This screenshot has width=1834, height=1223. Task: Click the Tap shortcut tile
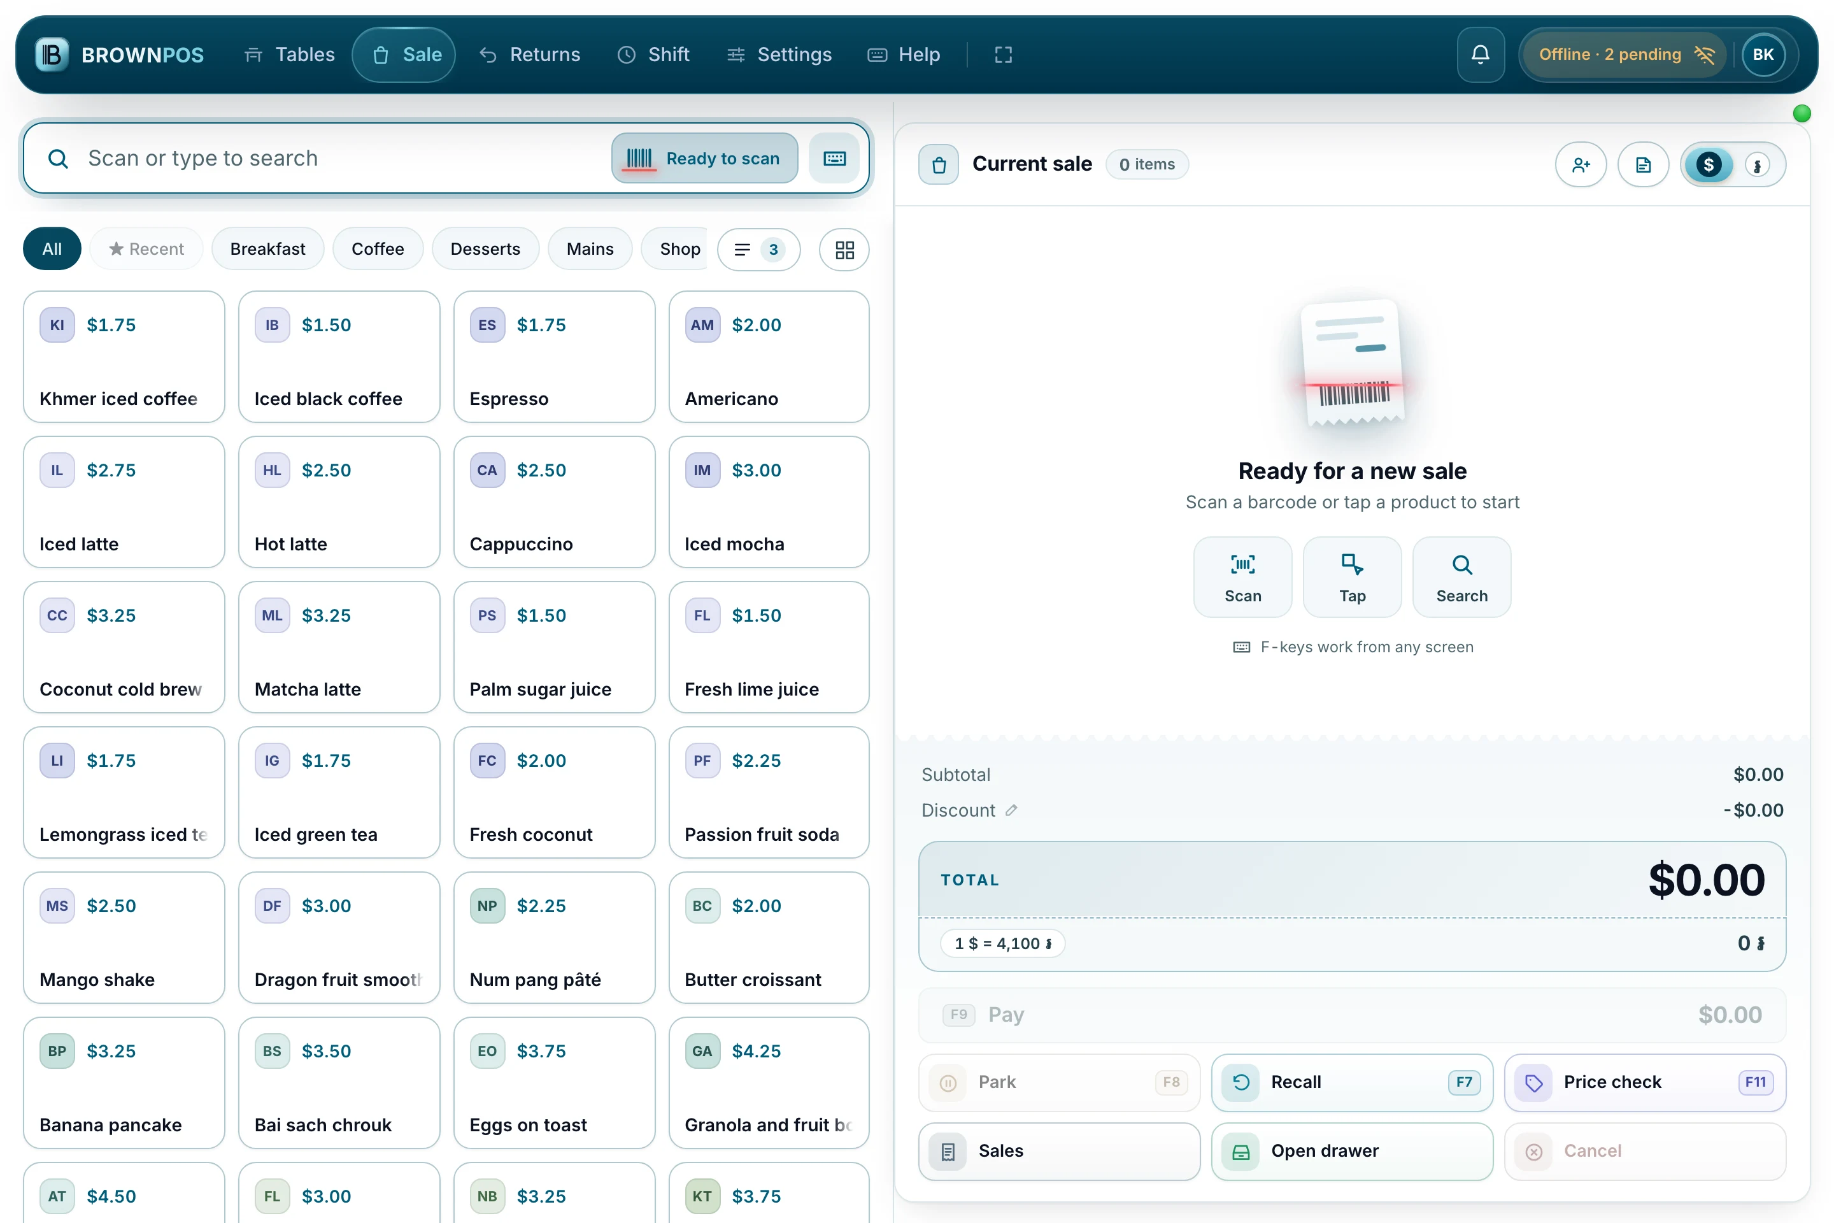point(1352,577)
